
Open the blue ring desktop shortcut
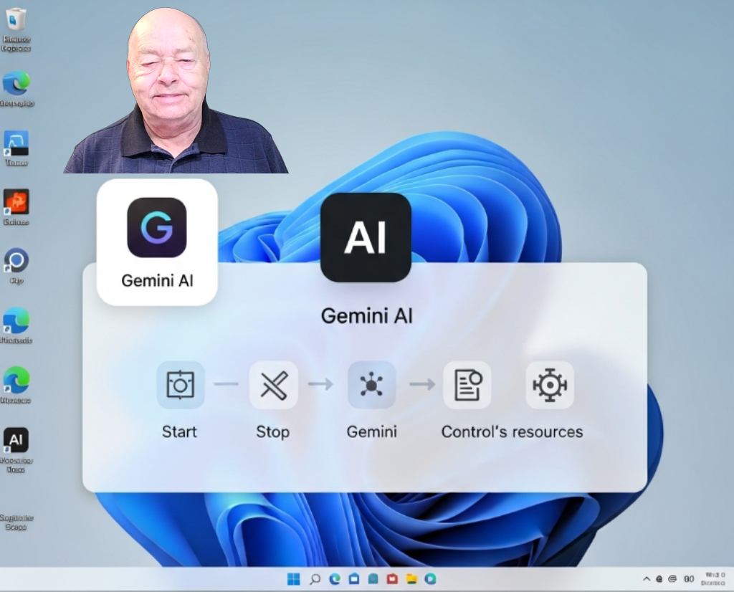(x=16, y=261)
